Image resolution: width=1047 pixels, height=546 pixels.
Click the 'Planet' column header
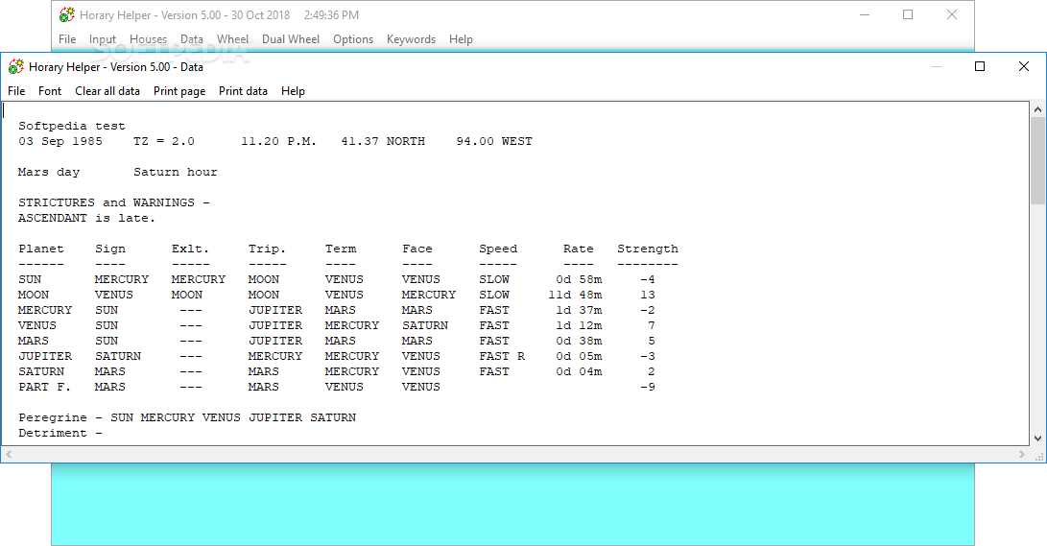41,249
